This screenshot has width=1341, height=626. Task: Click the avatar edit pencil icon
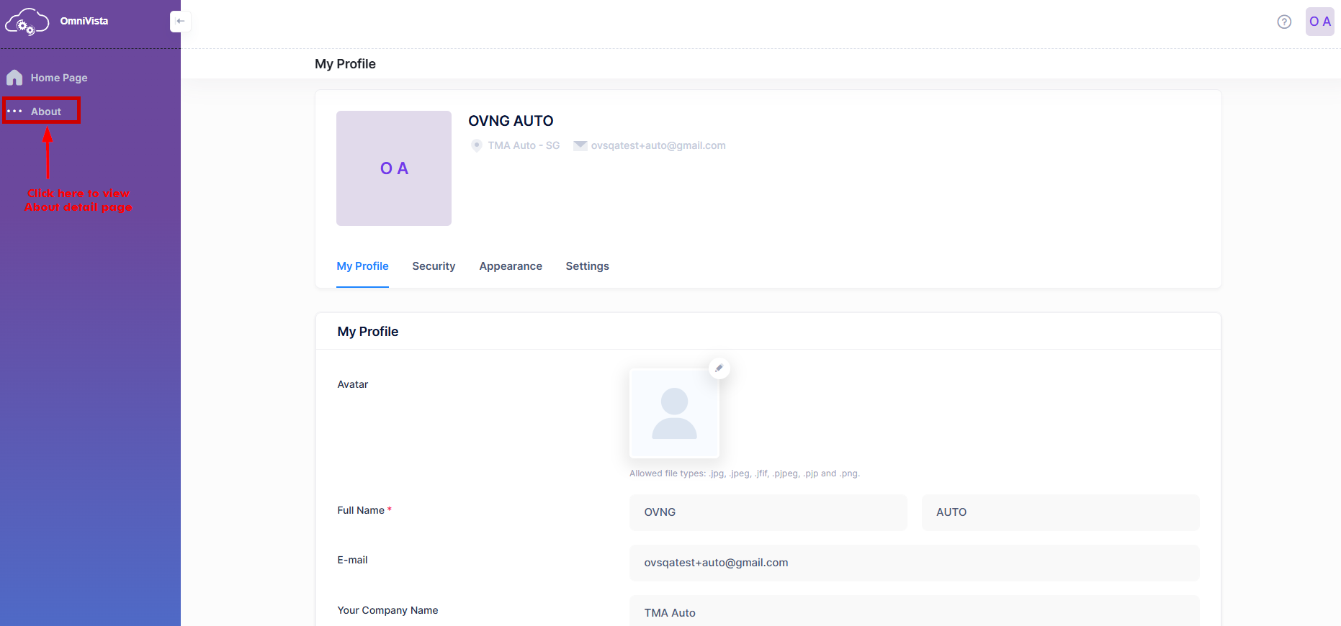[719, 368]
